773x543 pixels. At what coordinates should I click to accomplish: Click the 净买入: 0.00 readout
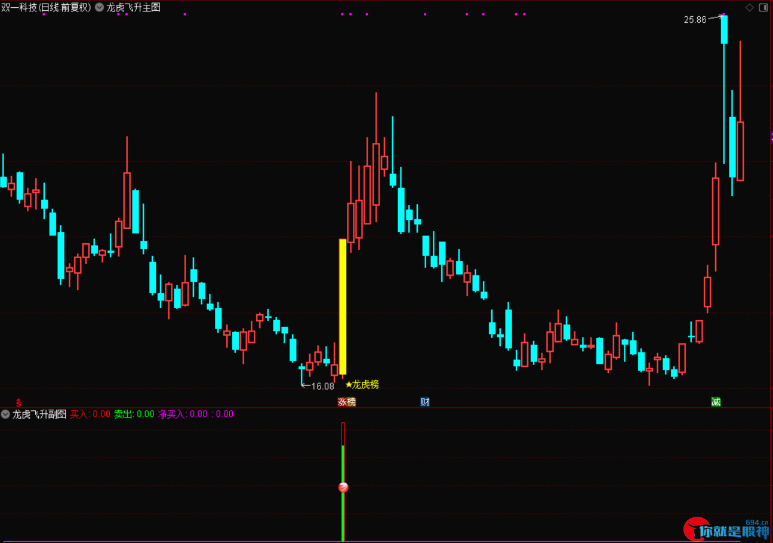pyautogui.click(x=183, y=414)
